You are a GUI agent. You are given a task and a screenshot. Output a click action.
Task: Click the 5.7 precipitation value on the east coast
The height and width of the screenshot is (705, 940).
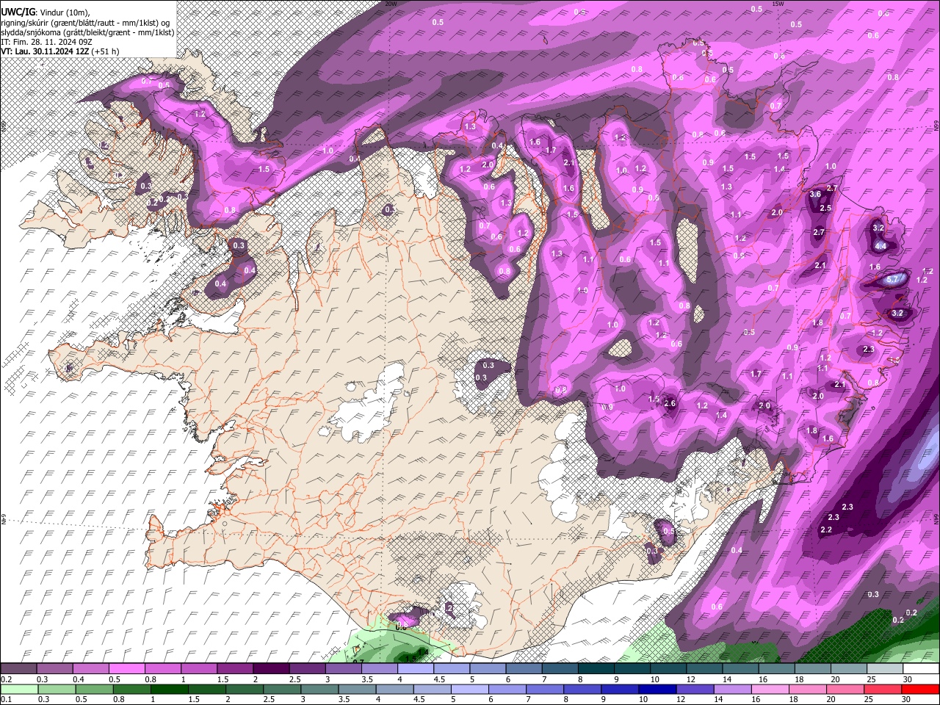tap(893, 279)
